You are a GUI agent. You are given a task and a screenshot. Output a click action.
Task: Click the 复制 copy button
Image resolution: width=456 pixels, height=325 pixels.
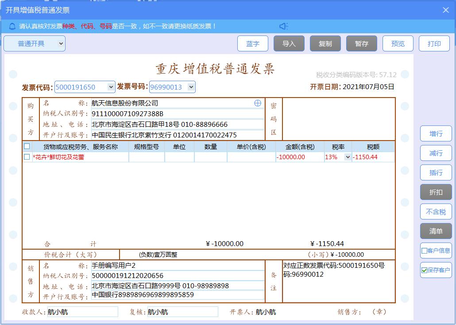tap(325, 43)
